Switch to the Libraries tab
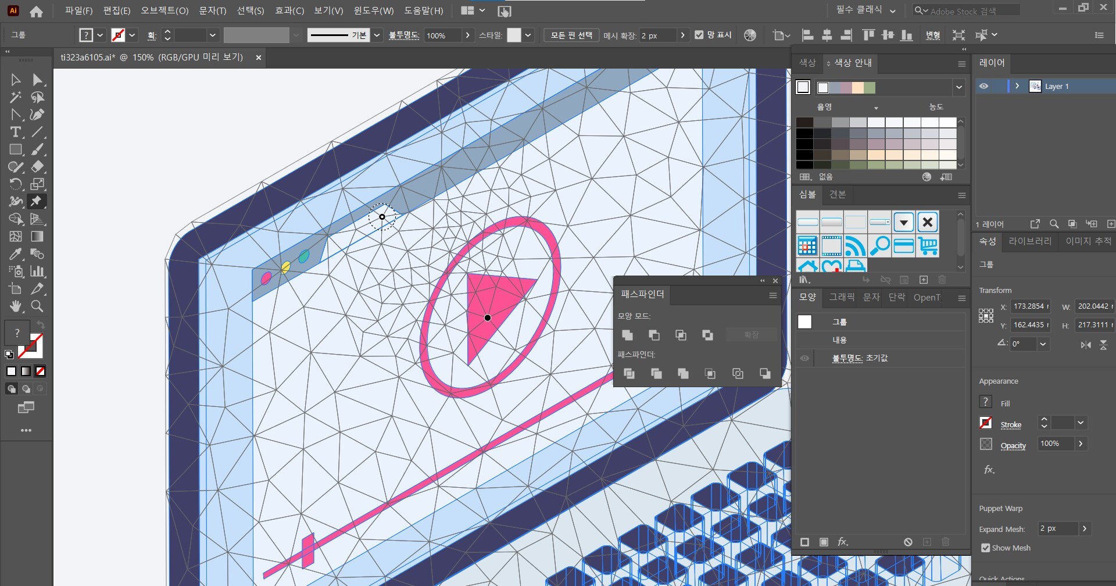 point(1029,241)
